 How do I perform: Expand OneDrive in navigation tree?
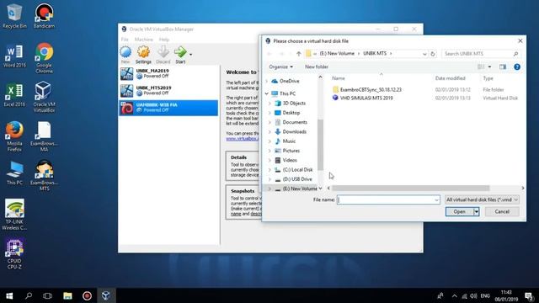pos(267,82)
